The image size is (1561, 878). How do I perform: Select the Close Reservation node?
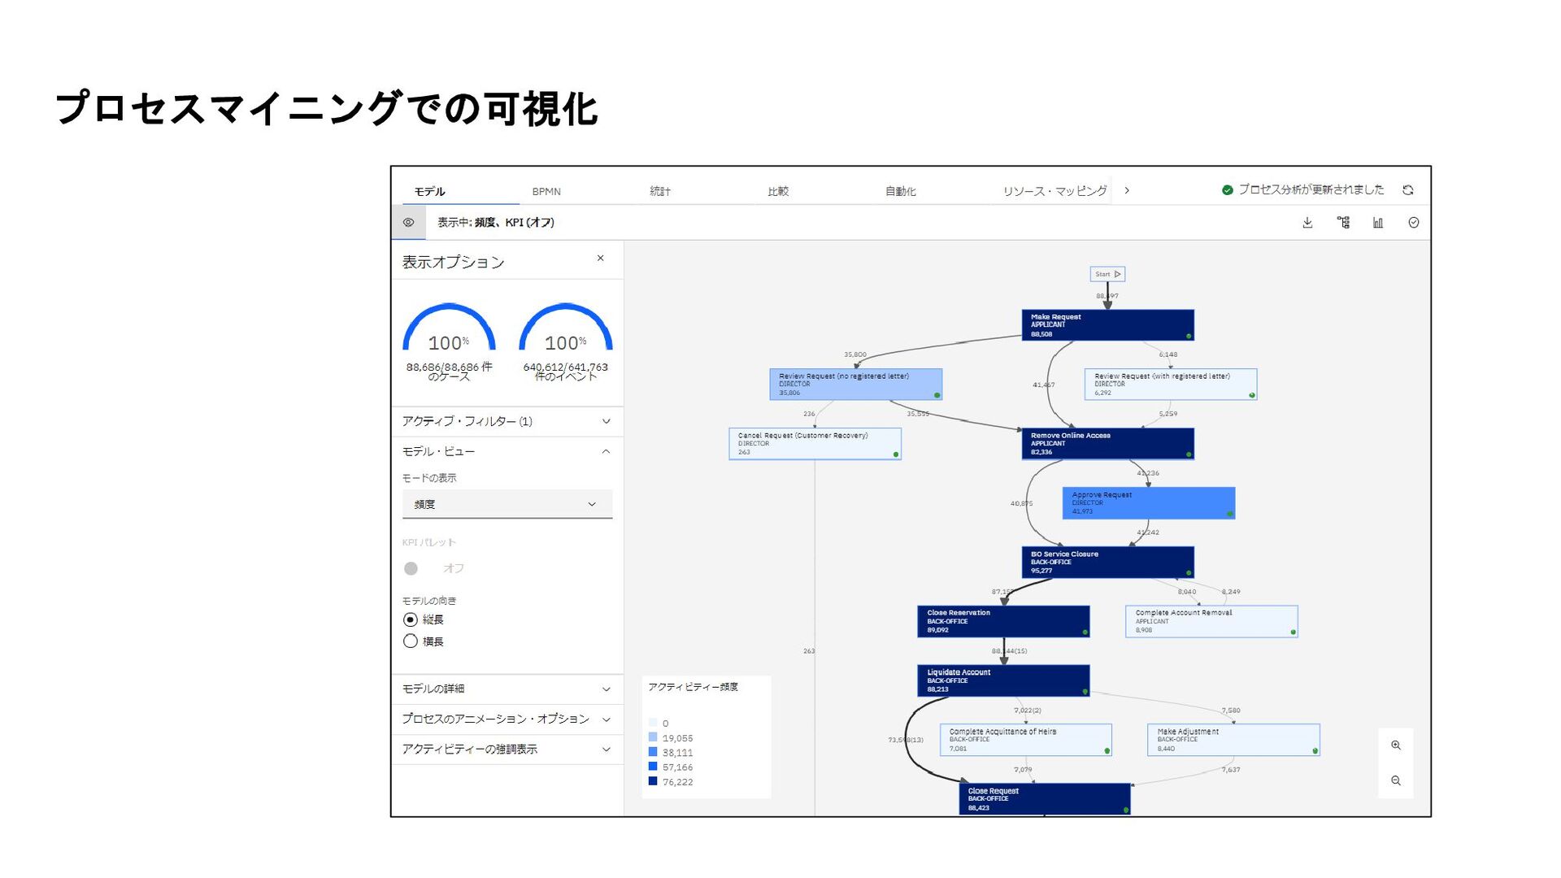[x=1003, y=622]
